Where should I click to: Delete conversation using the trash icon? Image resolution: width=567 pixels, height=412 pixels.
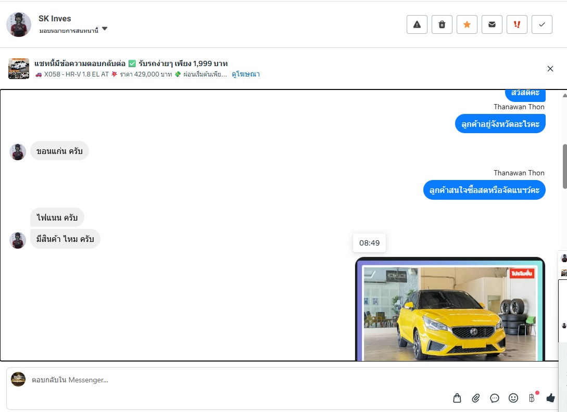(442, 24)
